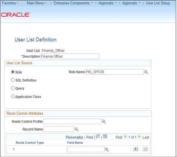This screenshot has height=157, width=177.
Task: Open grid view-all popup icon
Action: (x=98, y=136)
